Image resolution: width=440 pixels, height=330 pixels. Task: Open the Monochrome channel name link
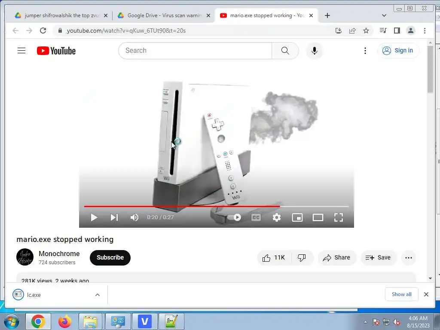coord(59,254)
